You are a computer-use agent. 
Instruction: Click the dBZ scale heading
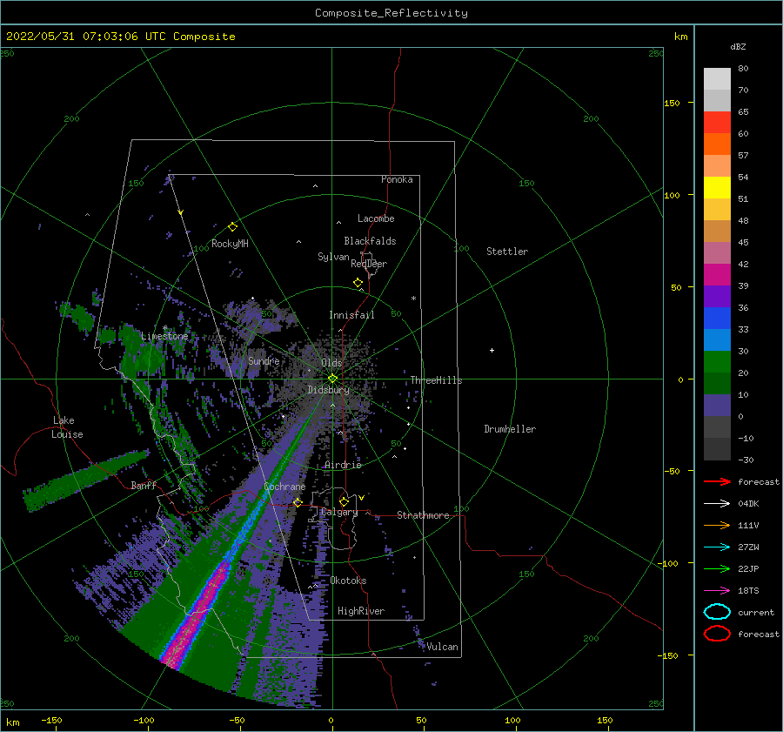[x=738, y=46]
